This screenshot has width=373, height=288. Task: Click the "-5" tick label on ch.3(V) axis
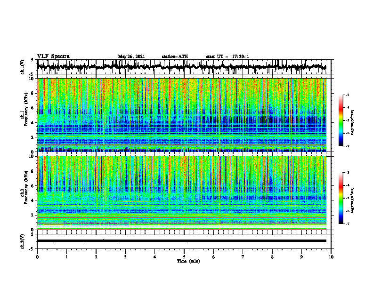click(x=32, y=249)
